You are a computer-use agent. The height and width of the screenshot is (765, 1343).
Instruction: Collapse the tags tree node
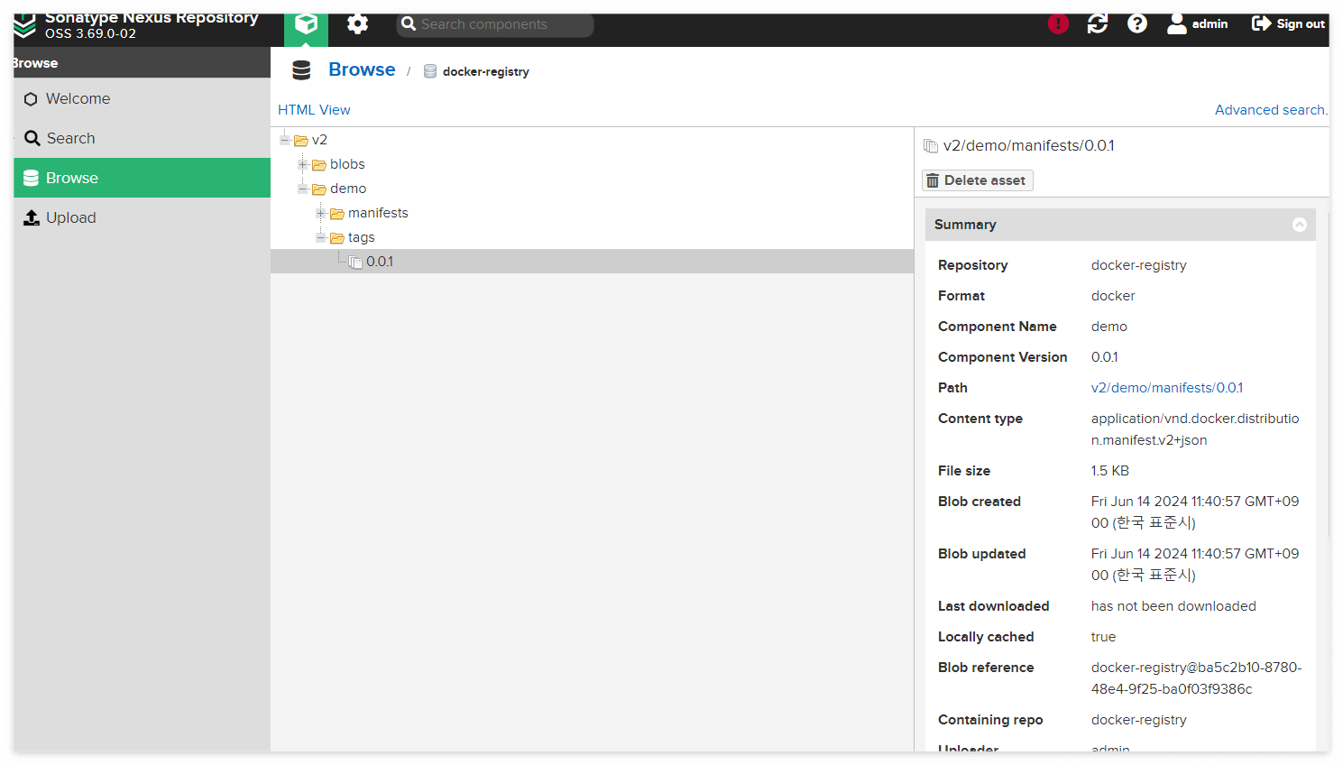tap(321, 237)
